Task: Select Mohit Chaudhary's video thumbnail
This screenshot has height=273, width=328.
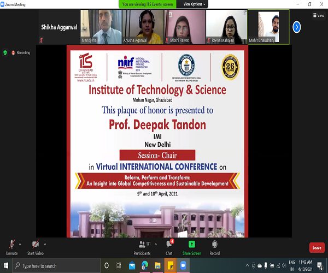Action: (268, 27)
